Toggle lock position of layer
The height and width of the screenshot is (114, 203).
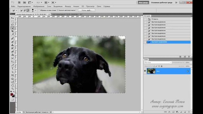coord(159,66)
